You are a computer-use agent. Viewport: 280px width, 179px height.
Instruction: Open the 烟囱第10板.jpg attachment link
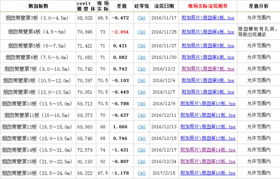(208, 104)
